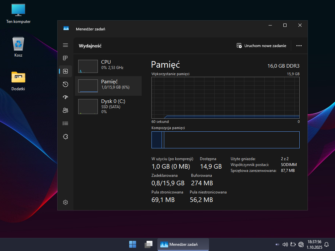Open the notifications bell in tray
The image size is (335, 251).
tap(326, 244)
